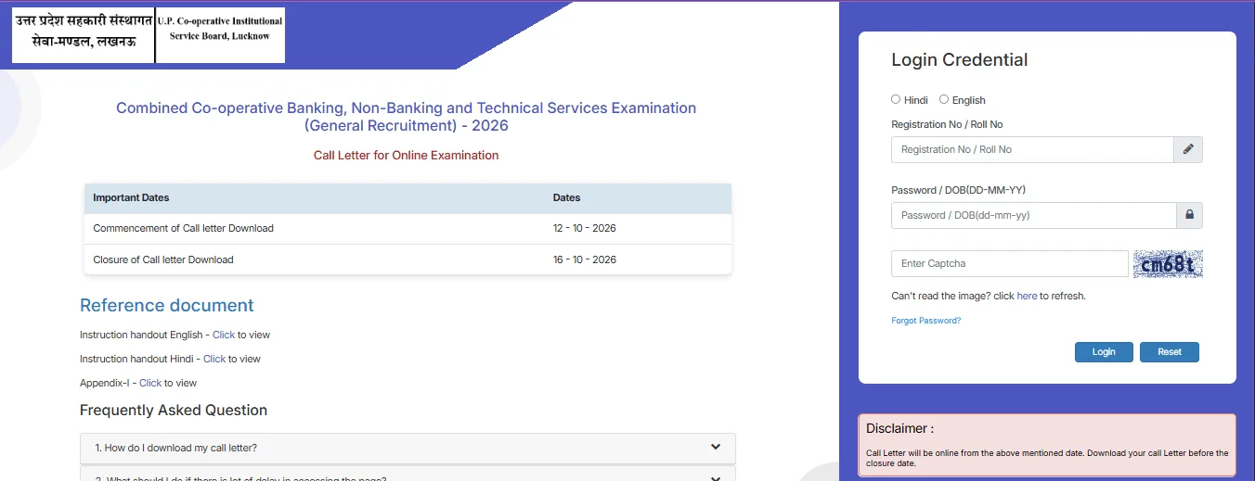The width and height of the screenshot is (1255, 481).
Task: Click the 'Frequently Asked Question' heading
Action: pyautogui.click(x=174, y=410)
